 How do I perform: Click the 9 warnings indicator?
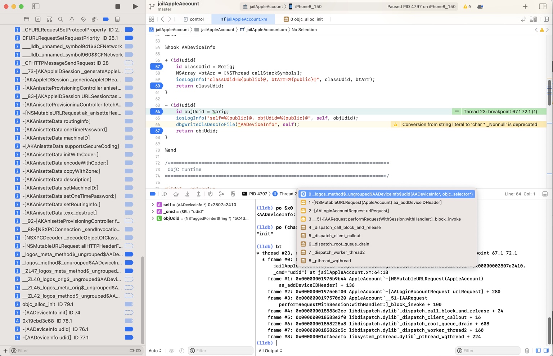coord(467,6)
